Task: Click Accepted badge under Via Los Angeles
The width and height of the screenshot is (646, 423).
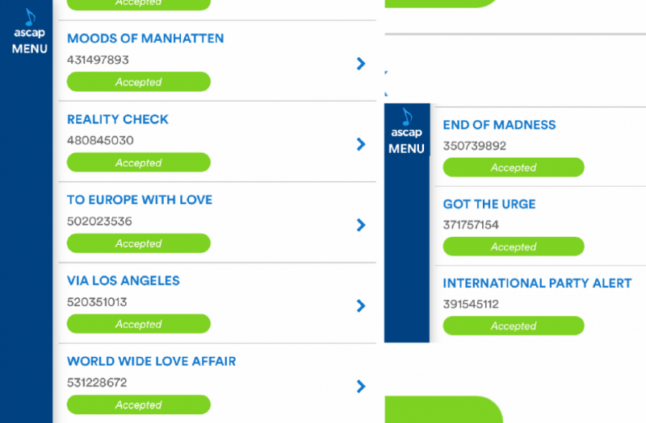Action: click(x=138, y=324)
